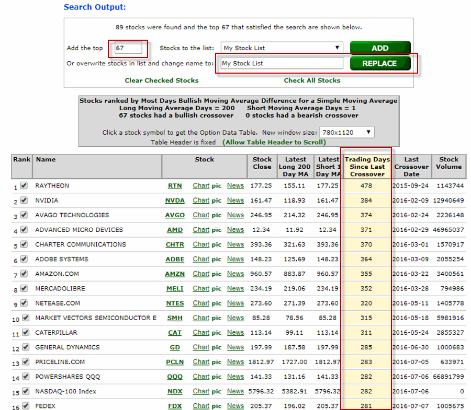This screenshot has height=410, width=471.
Task: Click the overwrite list name text field
Action: [x=282, y=63]
